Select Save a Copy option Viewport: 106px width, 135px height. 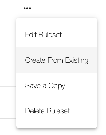pyautogui.click(x=57, y=85)
